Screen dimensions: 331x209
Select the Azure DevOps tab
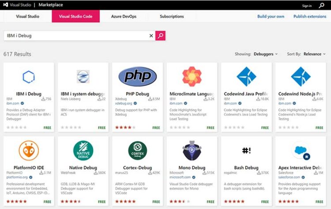[123, 16]
